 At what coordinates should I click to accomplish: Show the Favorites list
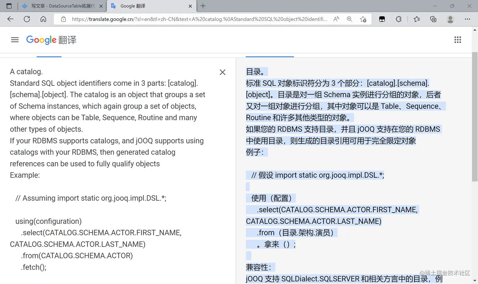pos(417,19)
